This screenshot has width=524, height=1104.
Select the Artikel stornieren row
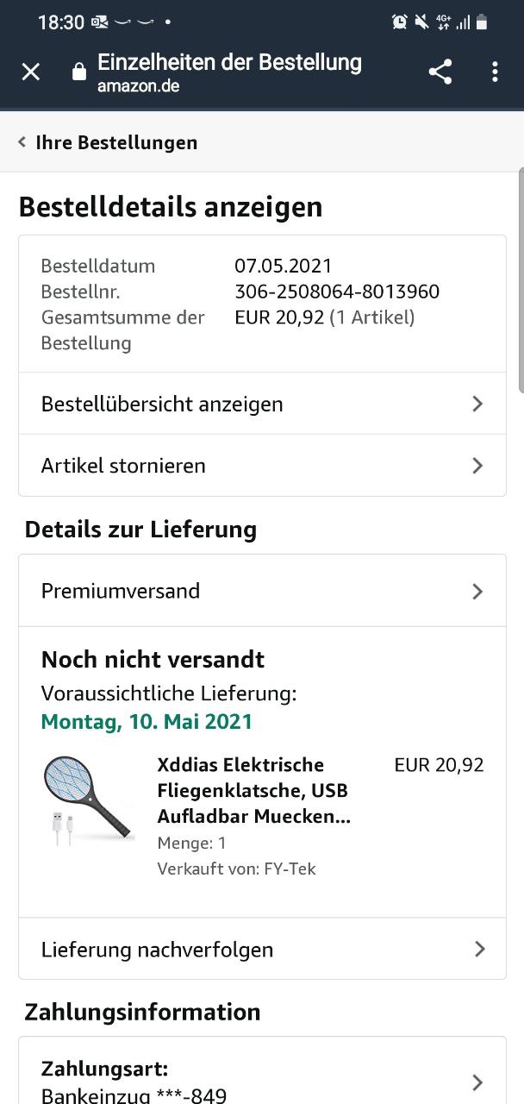123,466
